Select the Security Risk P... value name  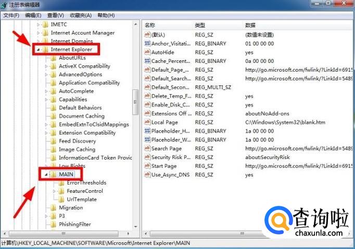(x=171, y=157)
